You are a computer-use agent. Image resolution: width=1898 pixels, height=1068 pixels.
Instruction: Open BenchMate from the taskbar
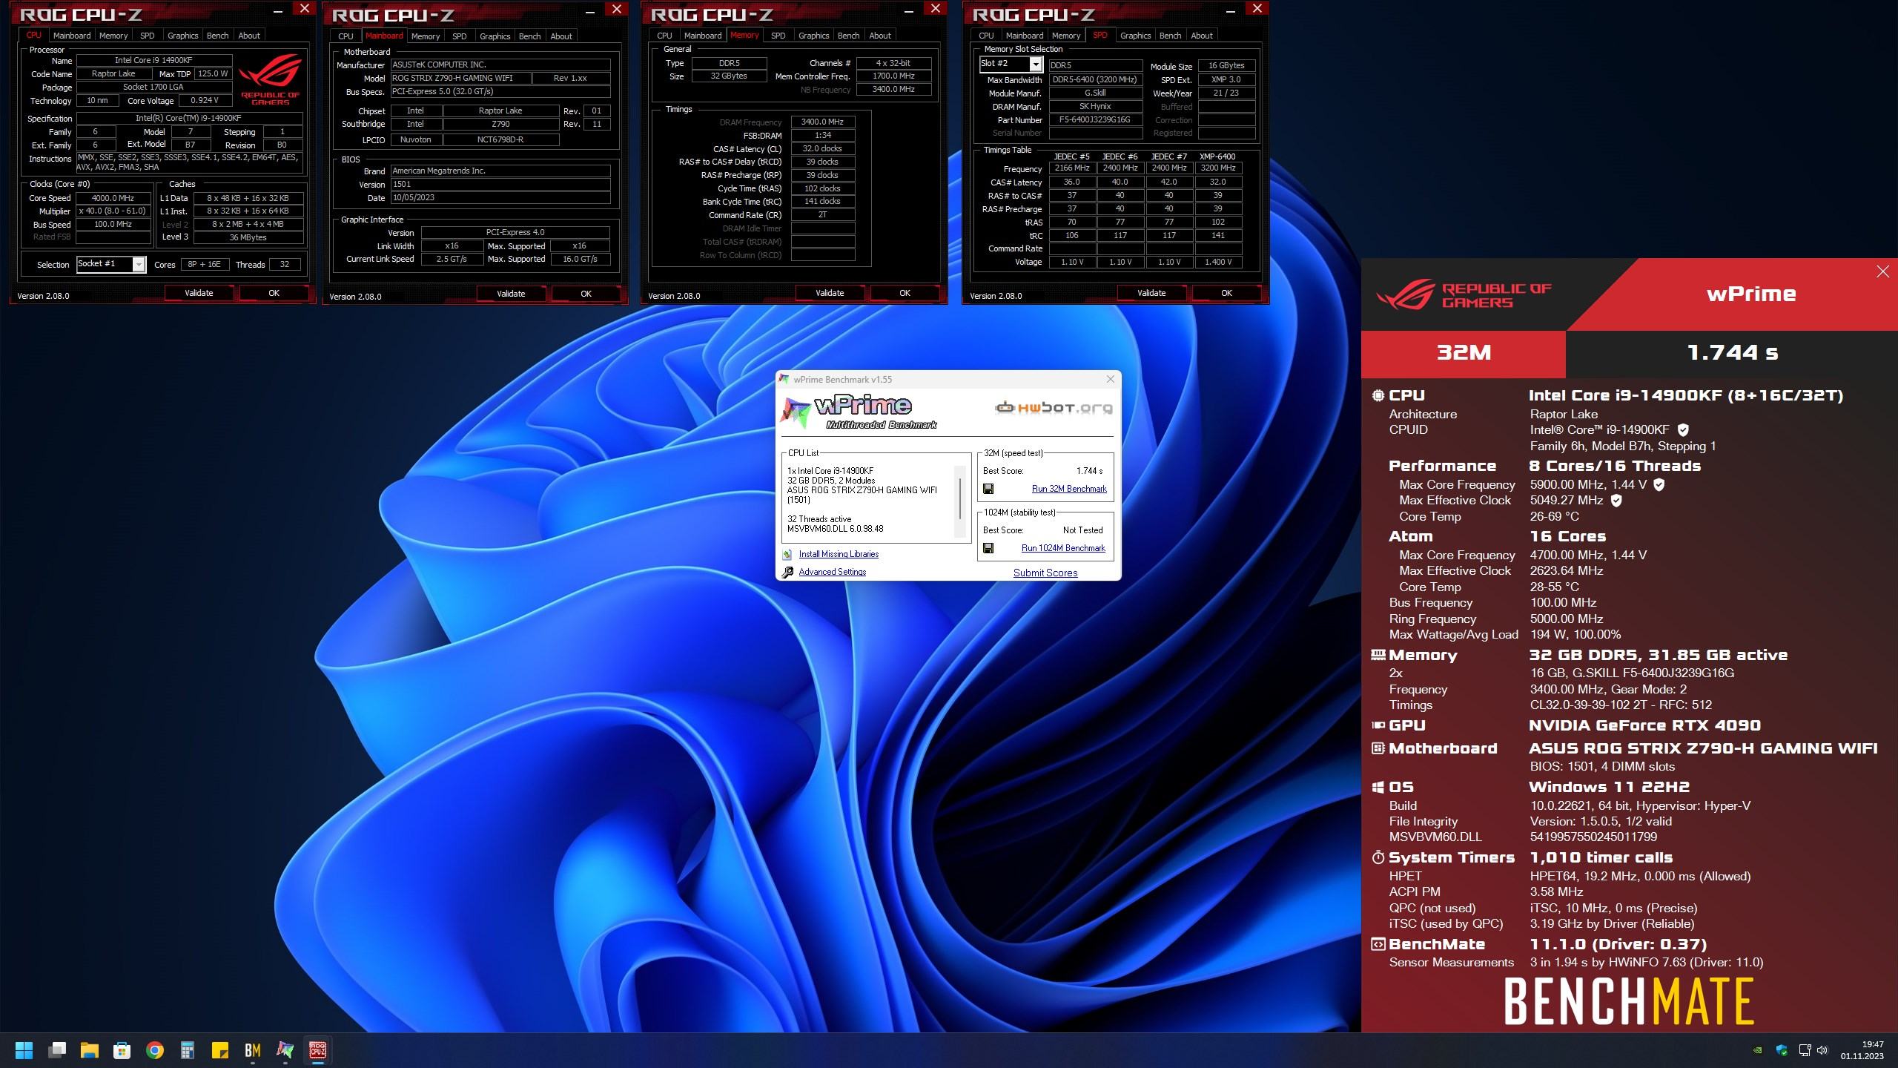pyautogui.click(x=252, y=1050)
